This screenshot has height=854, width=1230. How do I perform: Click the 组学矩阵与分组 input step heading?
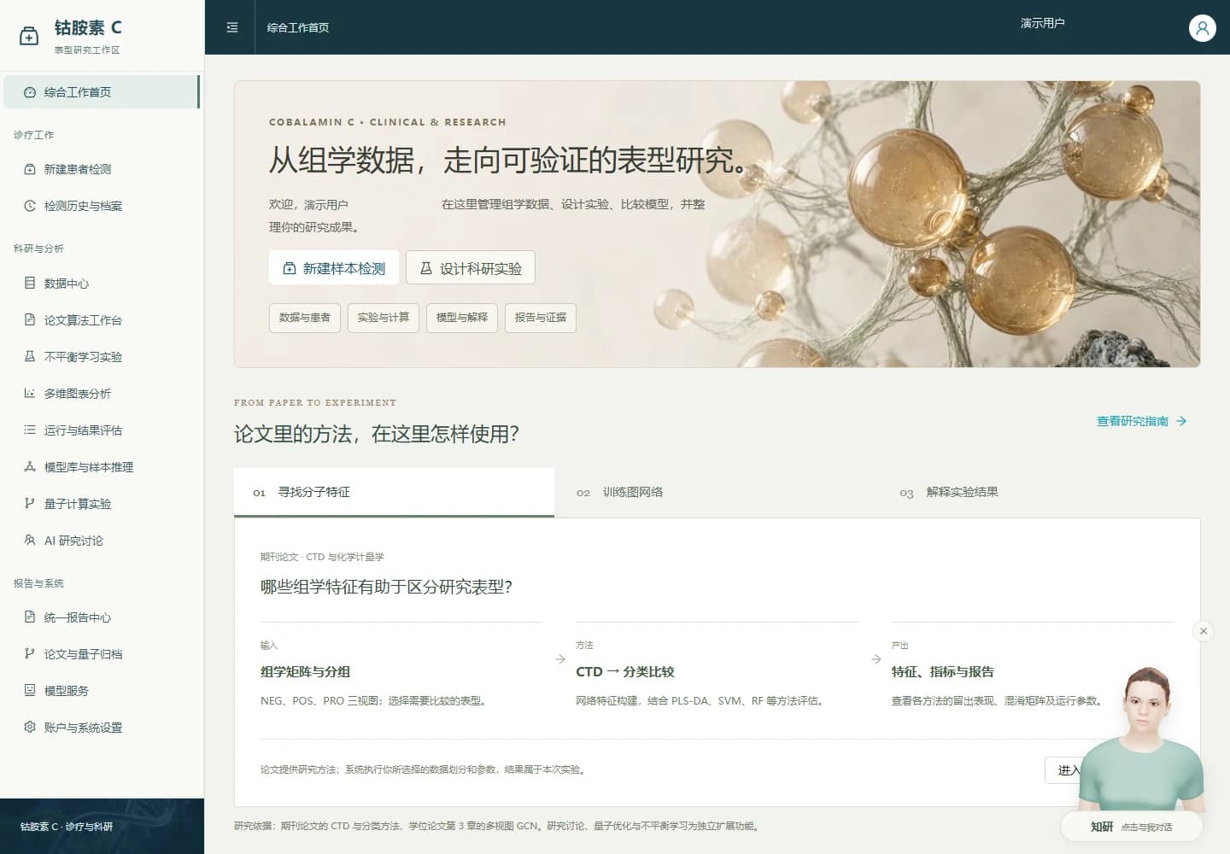[x=306, y=671]
